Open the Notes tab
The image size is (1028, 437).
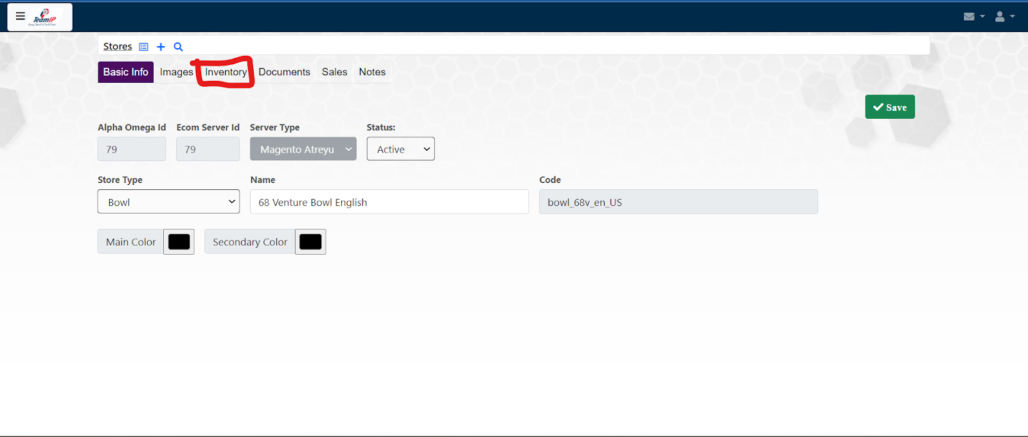372,72
